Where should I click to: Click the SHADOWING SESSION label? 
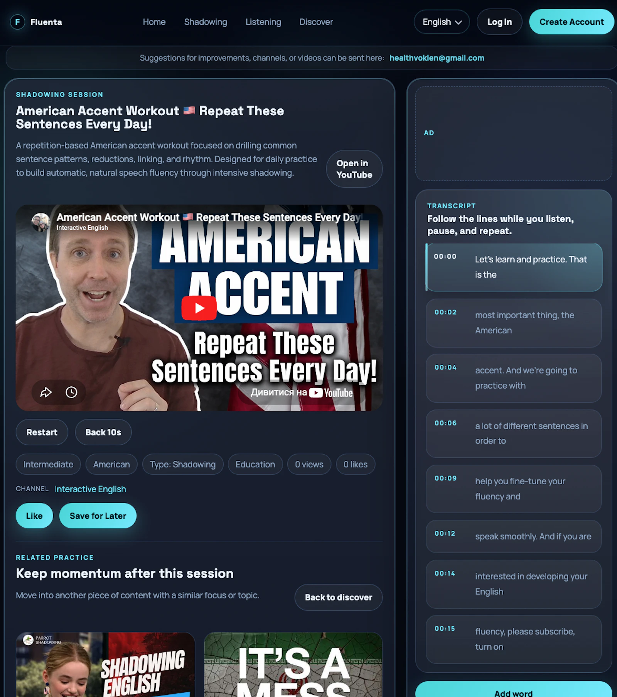pos(60,95)
